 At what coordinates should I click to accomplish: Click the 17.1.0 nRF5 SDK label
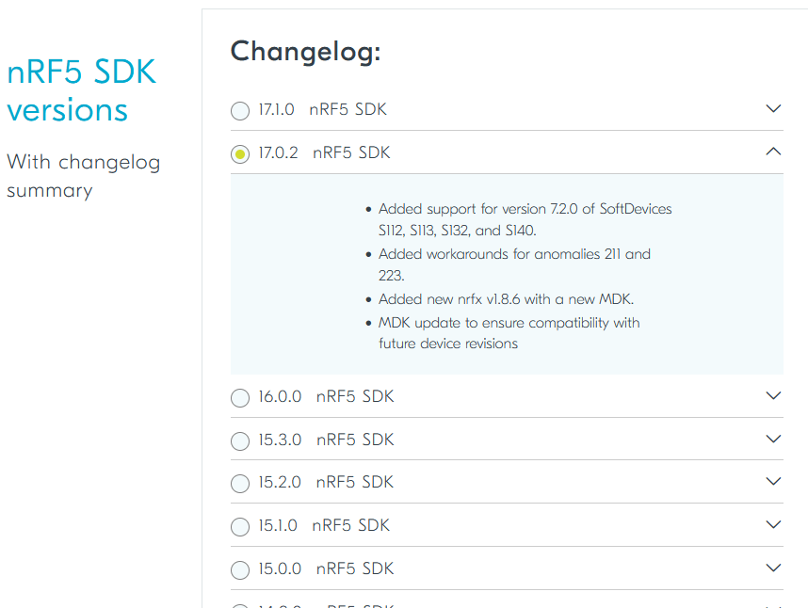323,109
